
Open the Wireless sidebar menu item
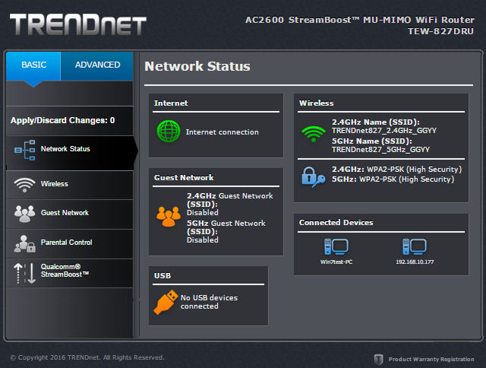tap(70, 185)
